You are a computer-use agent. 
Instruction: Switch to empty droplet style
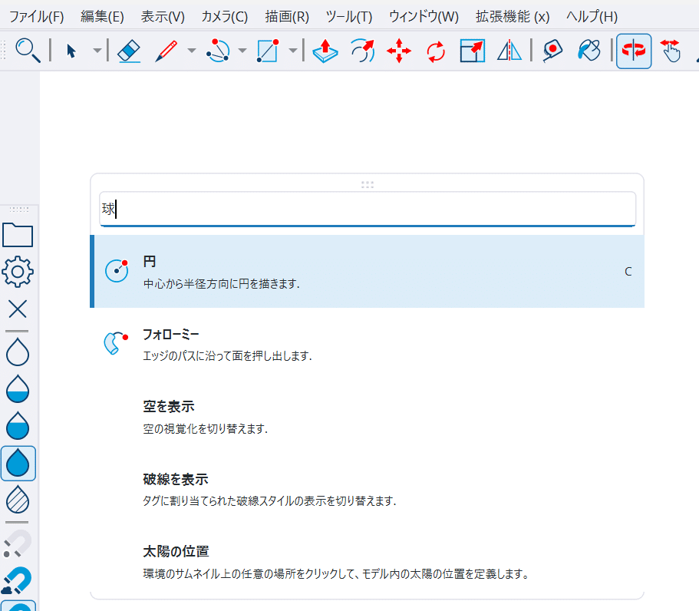[18, 352]
